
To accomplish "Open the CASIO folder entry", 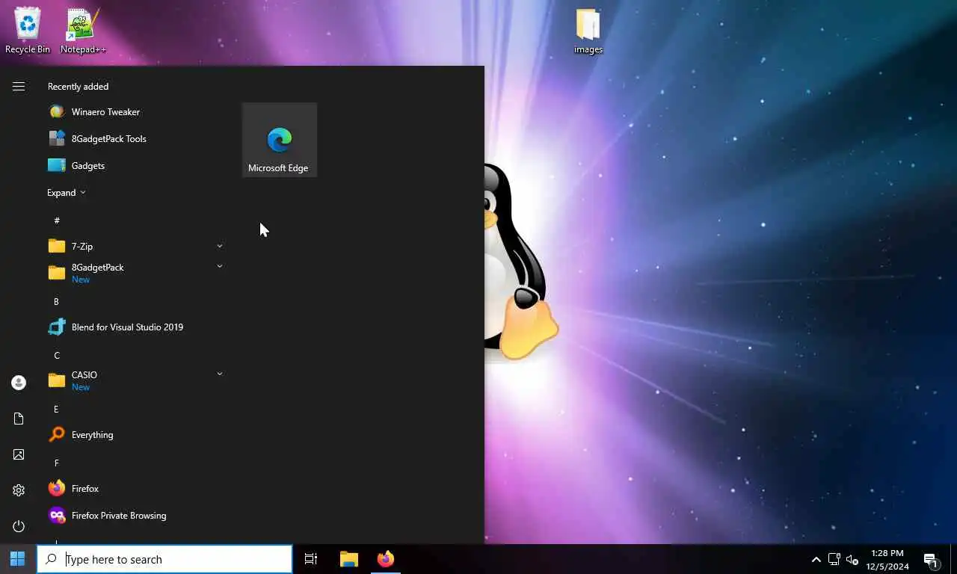I will 135,381.
